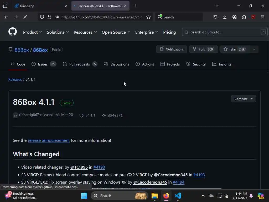This screenshot has width=269, height=202.
Task: Open the extensions puzzle icon
Action: pyautogui.click(x=244, y=17)
